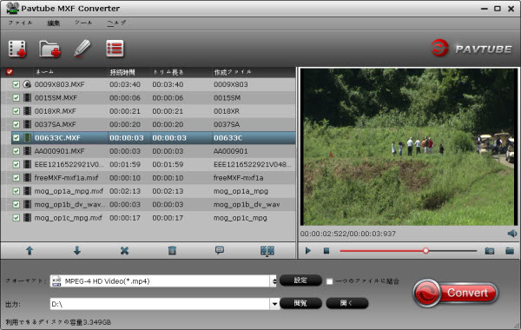This screenshot has height=330, width=521.
Task: Click the add video file icon
Action: [17, 49]
